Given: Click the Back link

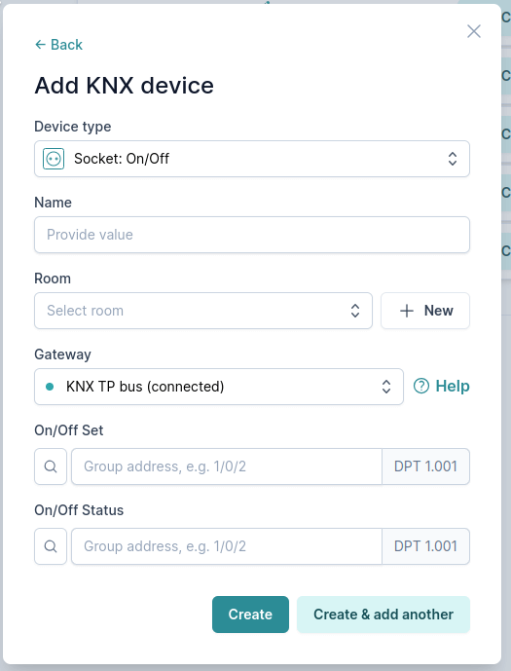Looking at the screenshot, I should [x=58, y=45].
